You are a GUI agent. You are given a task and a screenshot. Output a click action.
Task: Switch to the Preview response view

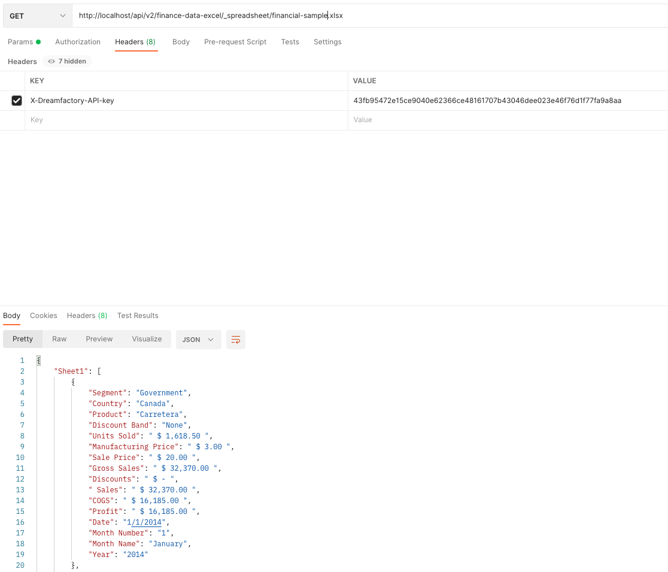[99, 339]
